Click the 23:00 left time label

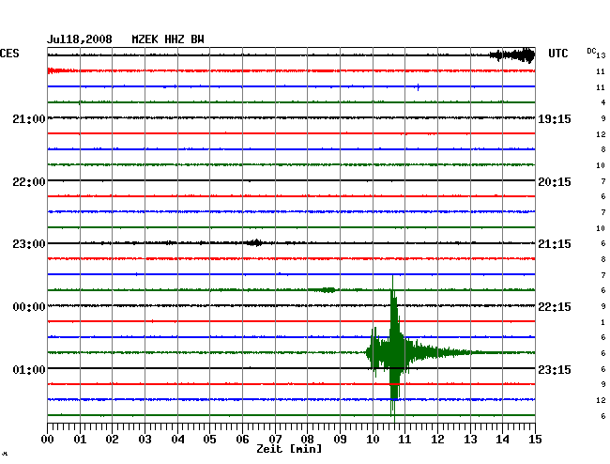tap(29, 244)
